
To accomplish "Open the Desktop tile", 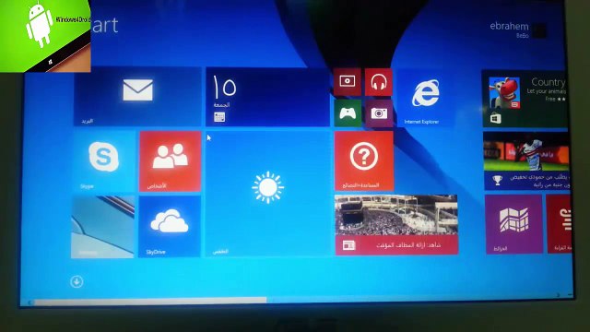I will (x=102, y=227).
